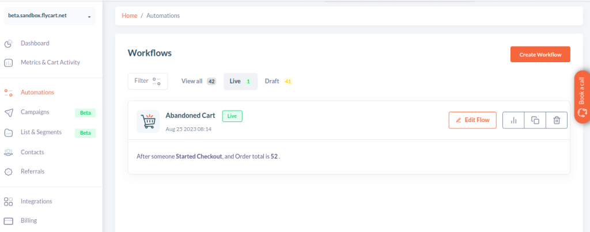Click the Metrics & Cart Activity chart icon
The width and height of the screenshot is (590, 232).
8,63
